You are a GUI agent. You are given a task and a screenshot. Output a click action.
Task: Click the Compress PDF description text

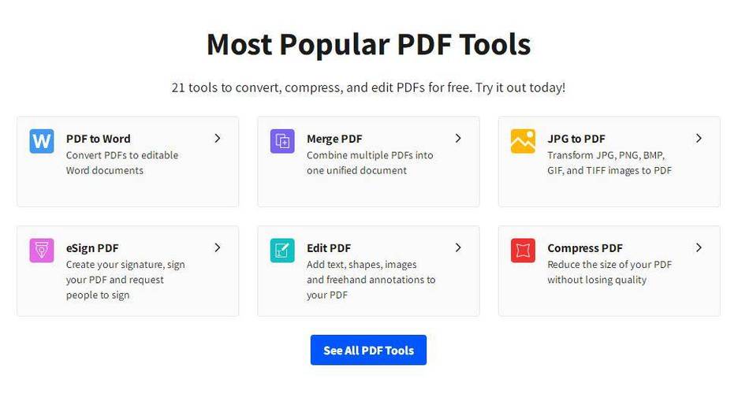(609, 272)
